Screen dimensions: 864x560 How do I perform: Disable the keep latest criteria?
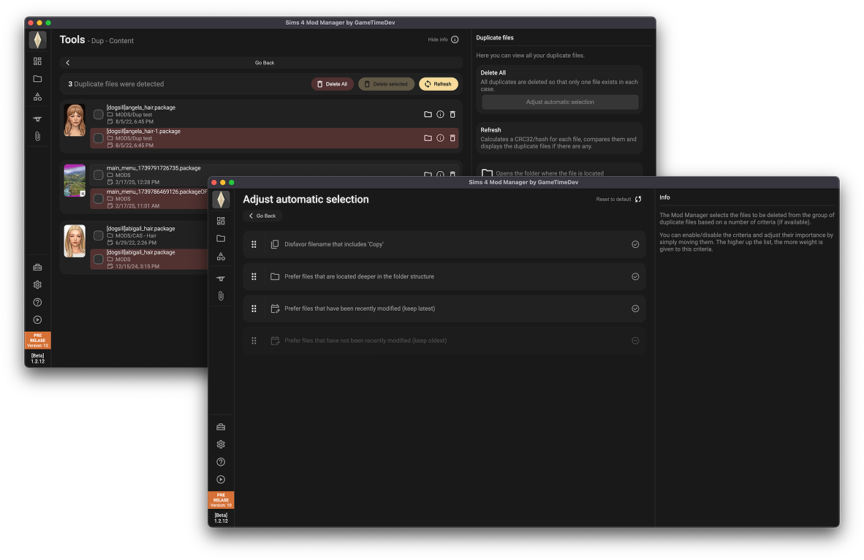click(x=635, y=309)
